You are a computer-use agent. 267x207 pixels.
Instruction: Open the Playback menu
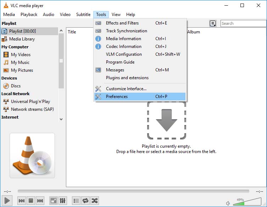[29, 15]
